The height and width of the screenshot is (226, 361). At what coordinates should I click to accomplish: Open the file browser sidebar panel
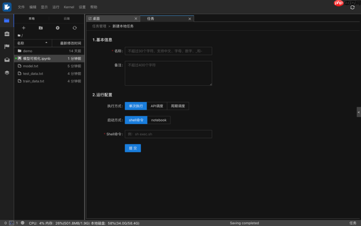(x=7, y=20)
